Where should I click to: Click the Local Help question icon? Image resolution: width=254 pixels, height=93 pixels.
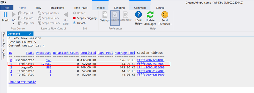(138, 14)
